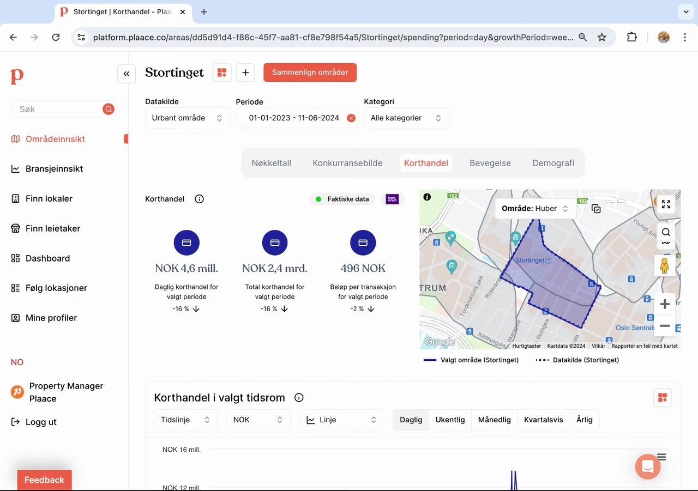Select the Korthandel tab
The width and height of the screenshot is (698, 491).
tap(426, 163)
